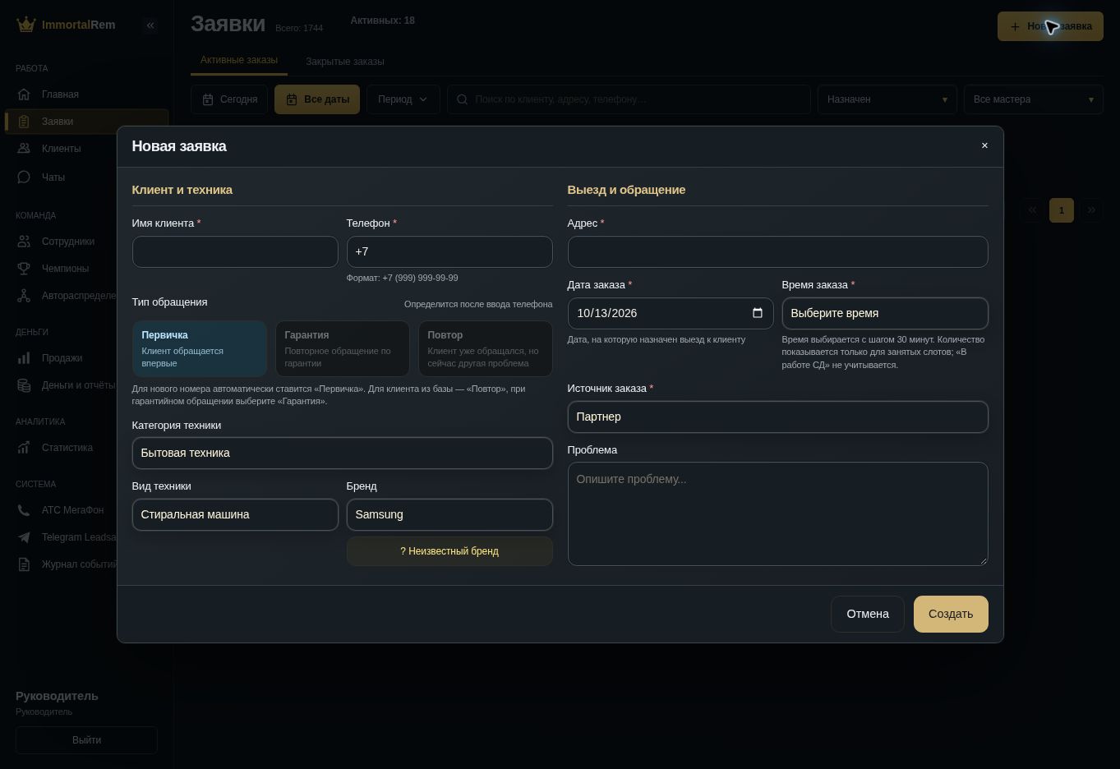This screenshot has width=1120, height=769.
Task: Click the Отмена button
Action: pos(868,615)
